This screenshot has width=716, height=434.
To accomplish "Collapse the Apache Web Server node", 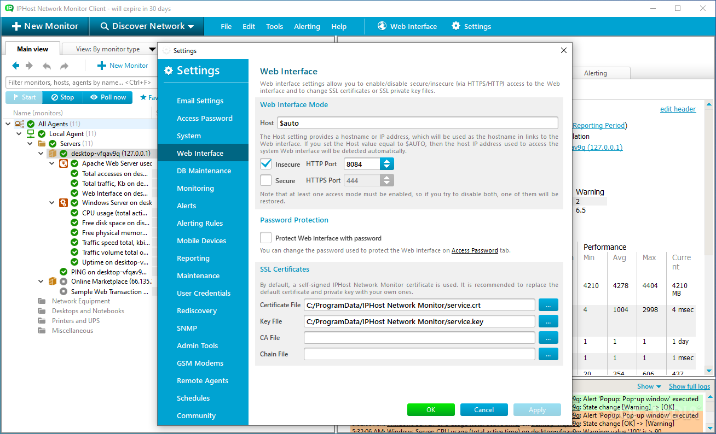I will pyautogui.click(x=52, y=163).
